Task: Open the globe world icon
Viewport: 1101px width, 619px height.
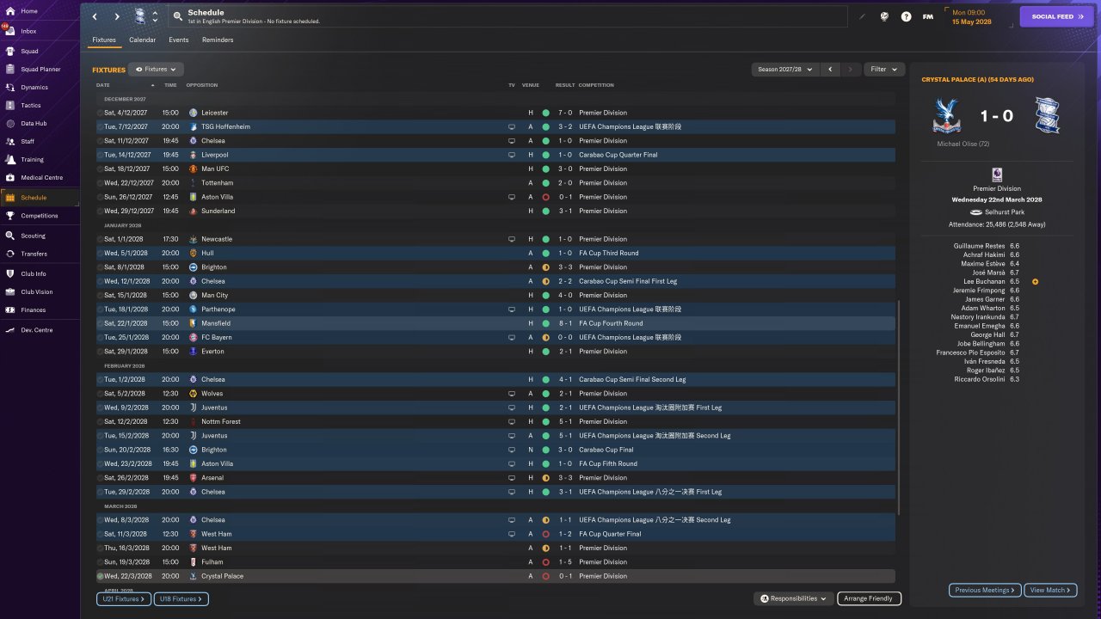Action: coord(884,16)
